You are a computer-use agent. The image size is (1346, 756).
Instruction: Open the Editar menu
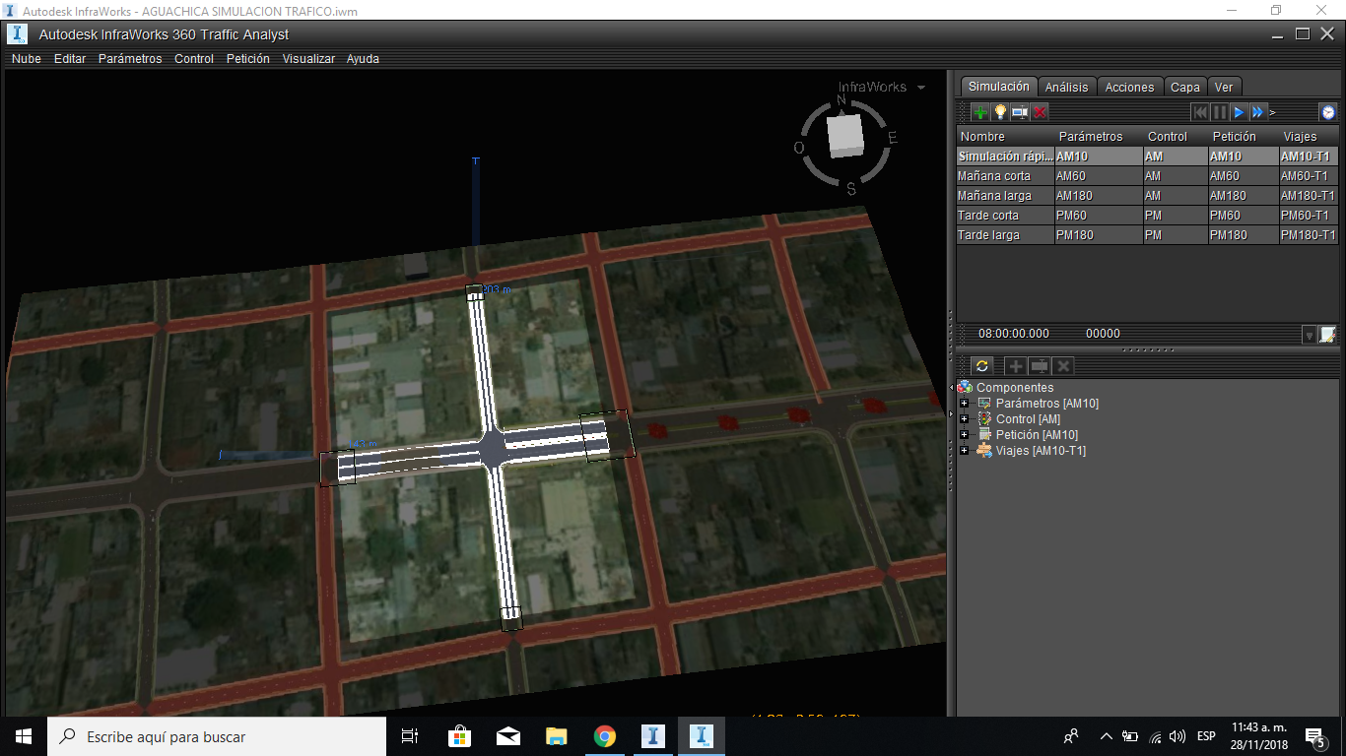(70, 59)
